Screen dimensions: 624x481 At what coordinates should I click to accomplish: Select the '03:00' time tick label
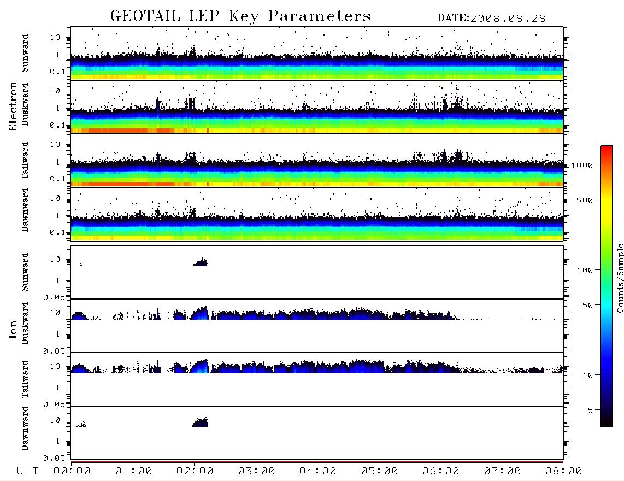[257, 472]
